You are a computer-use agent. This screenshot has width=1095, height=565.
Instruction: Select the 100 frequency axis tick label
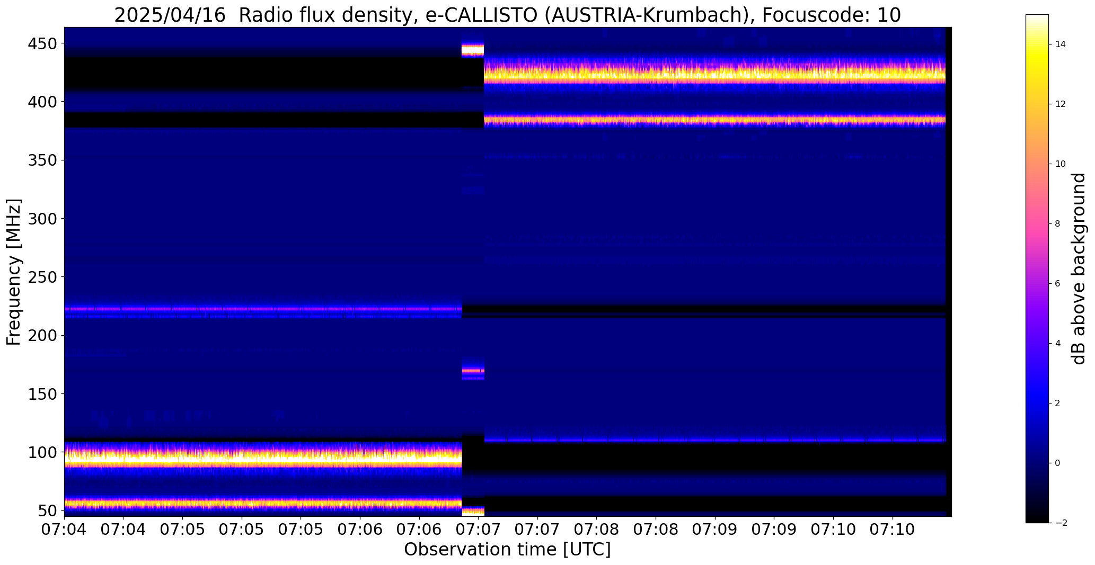pos(42,452)
